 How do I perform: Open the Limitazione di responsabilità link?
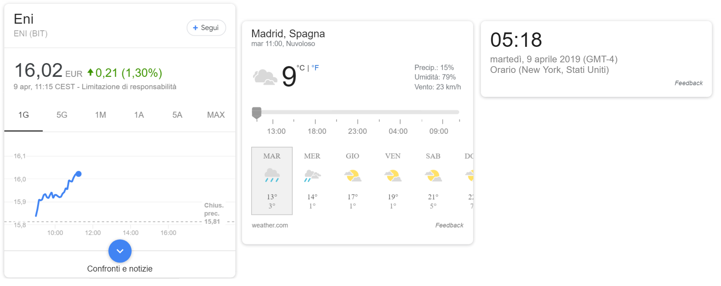129,87
